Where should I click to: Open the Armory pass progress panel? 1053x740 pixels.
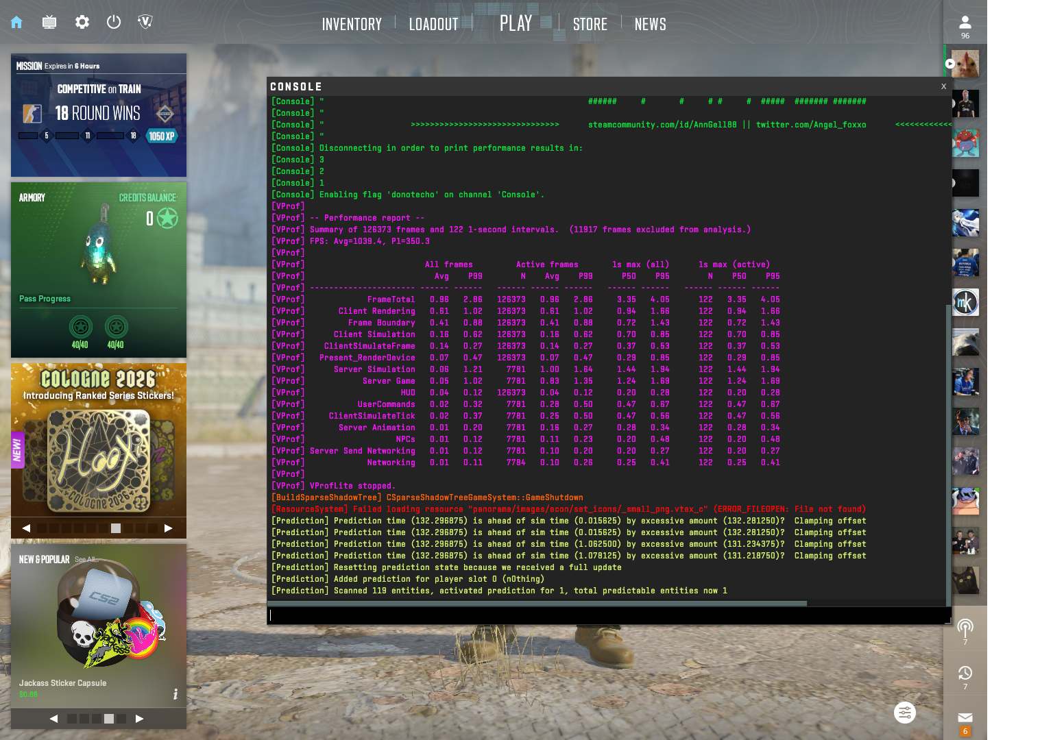click(99, 270)
